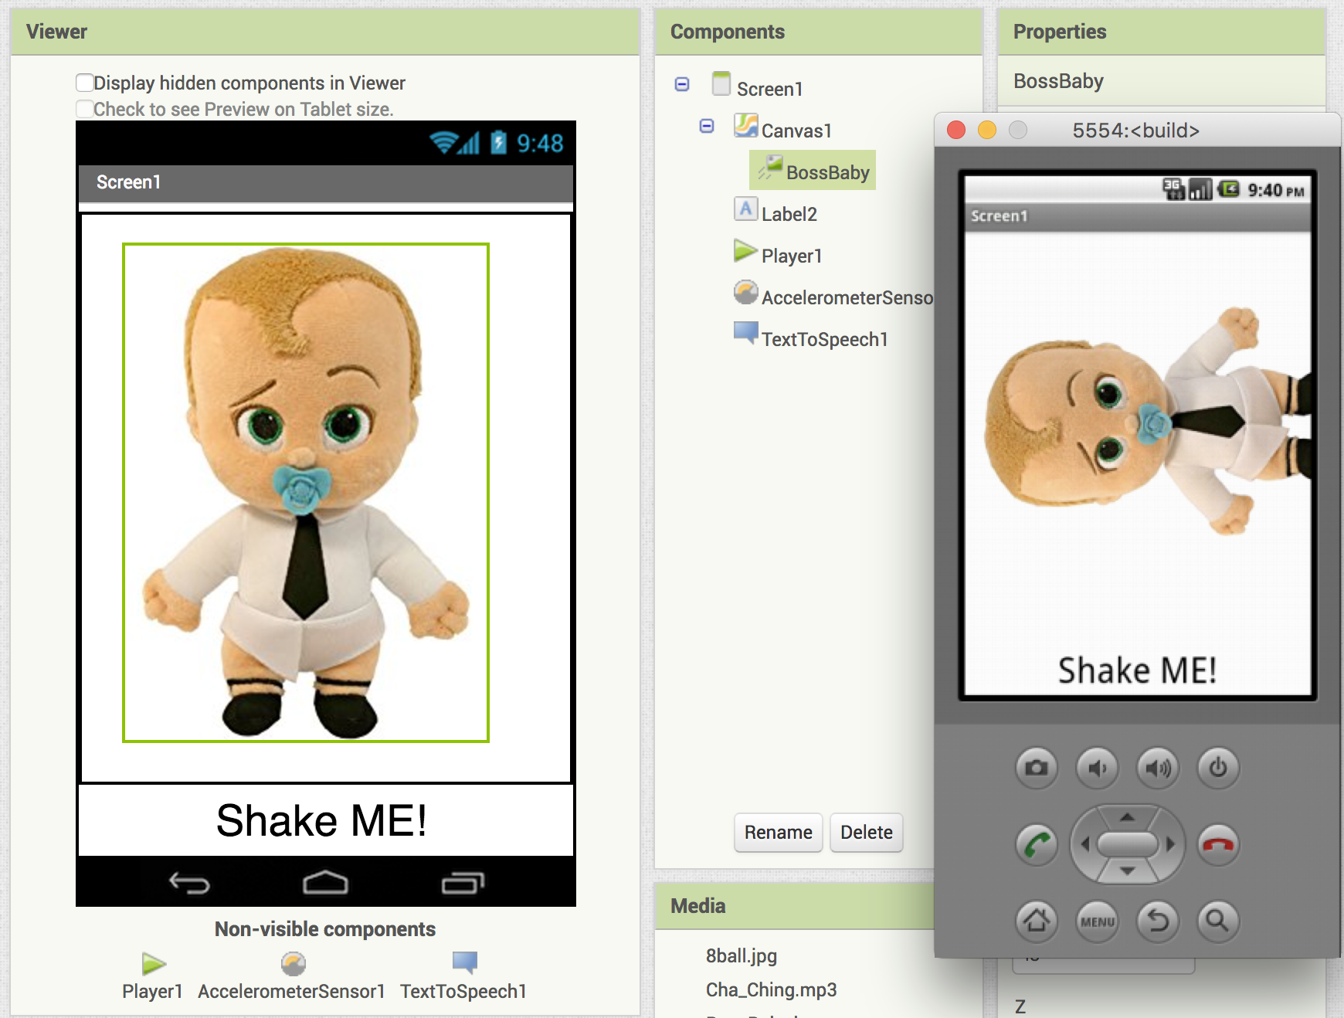Image resolution: width=1344 pixels, height=1018 pixels.
Task: Click Cha_Ching.mp3 in the Media list
Action: pyautogui.click(x=771, y=990)
